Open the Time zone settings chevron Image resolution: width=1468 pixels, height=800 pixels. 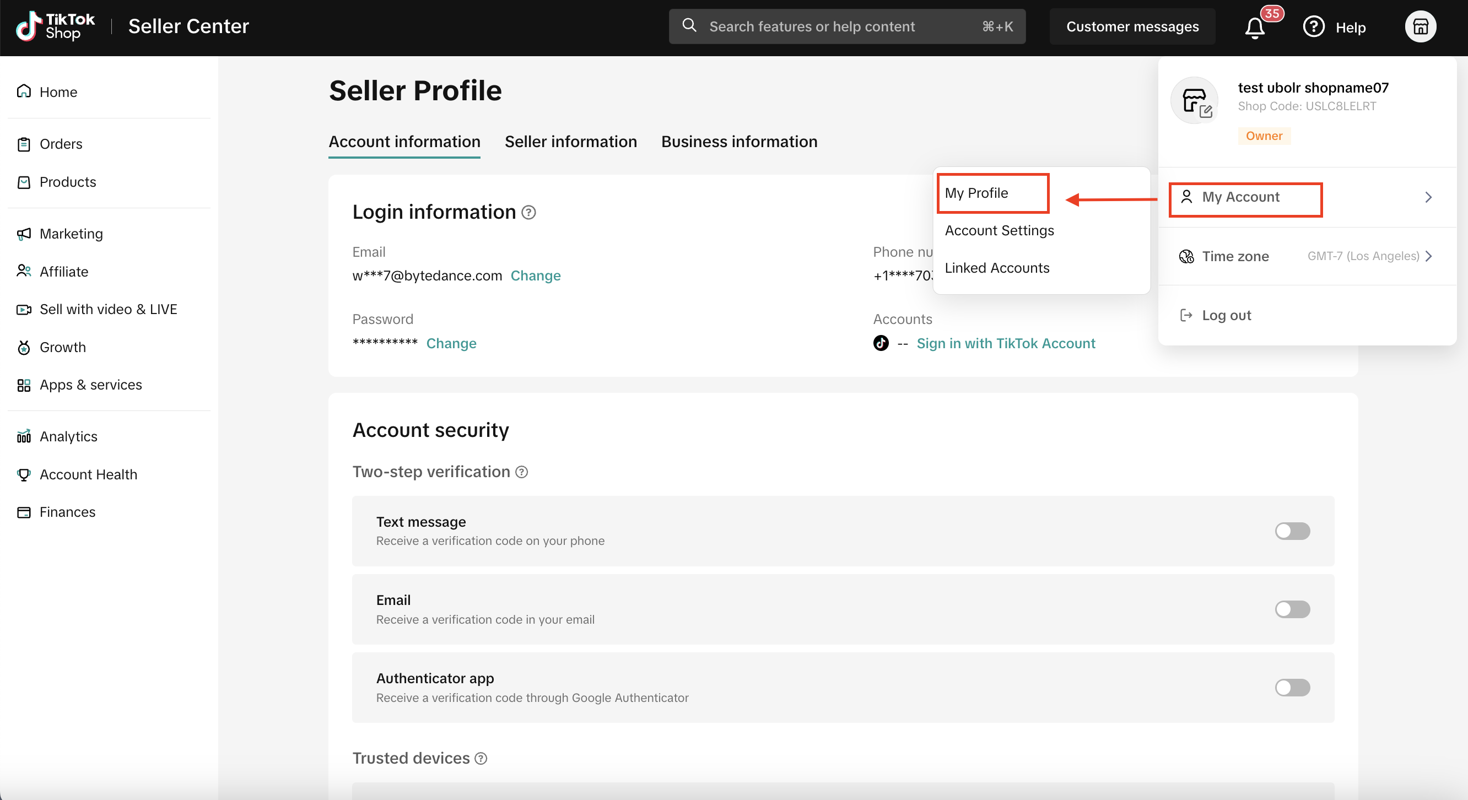coord(1428,256)
